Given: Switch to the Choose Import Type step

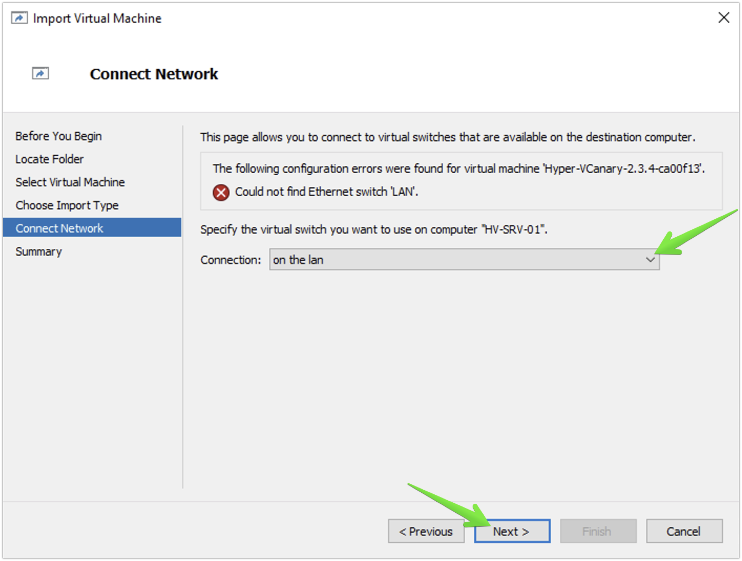Looking at the screenshot, I should click(x=67, y=205).
